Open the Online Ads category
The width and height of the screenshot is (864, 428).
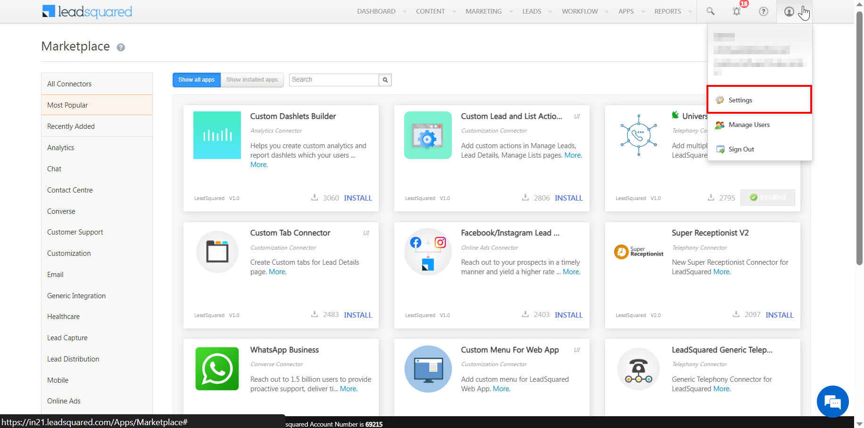[97, 401]
